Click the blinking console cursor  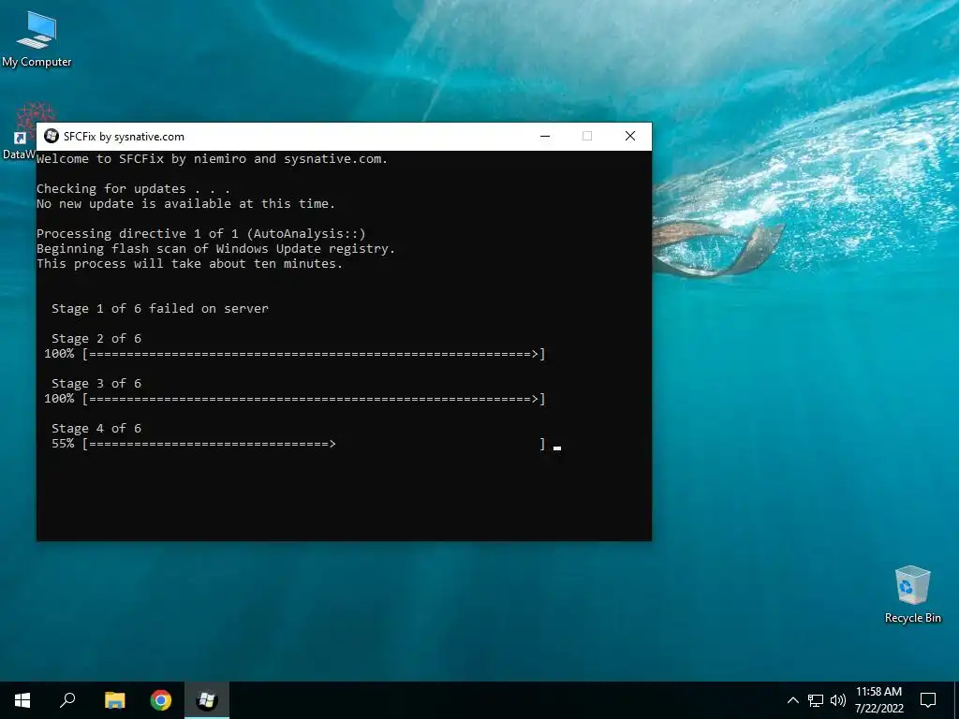click(557, 448)
